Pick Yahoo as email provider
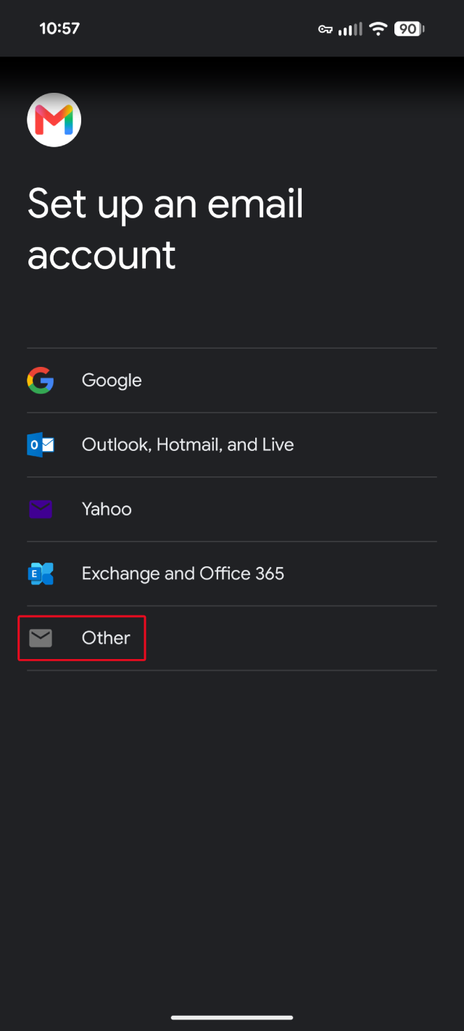 click(x=232, y=509)
